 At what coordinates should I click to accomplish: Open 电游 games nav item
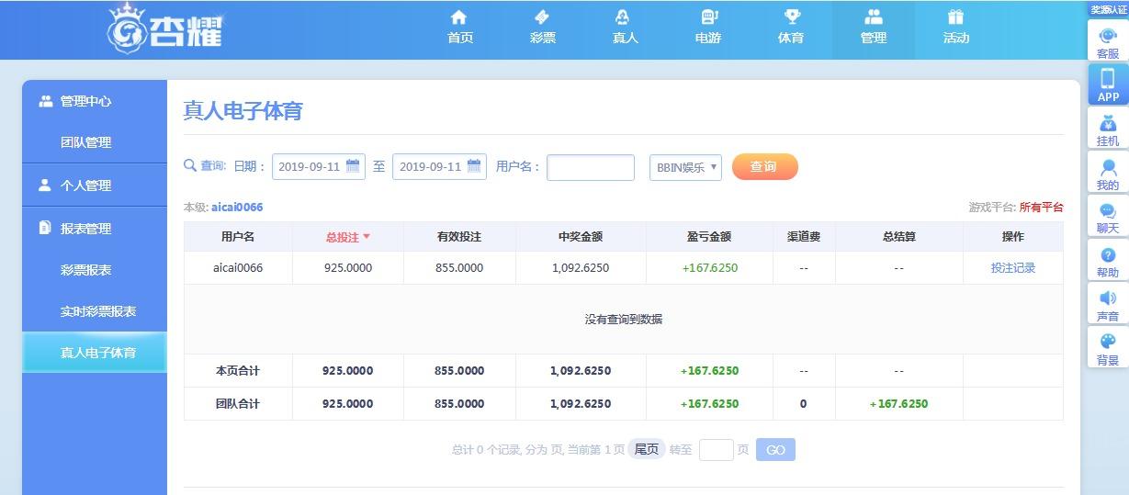click(x=708, y=28)
